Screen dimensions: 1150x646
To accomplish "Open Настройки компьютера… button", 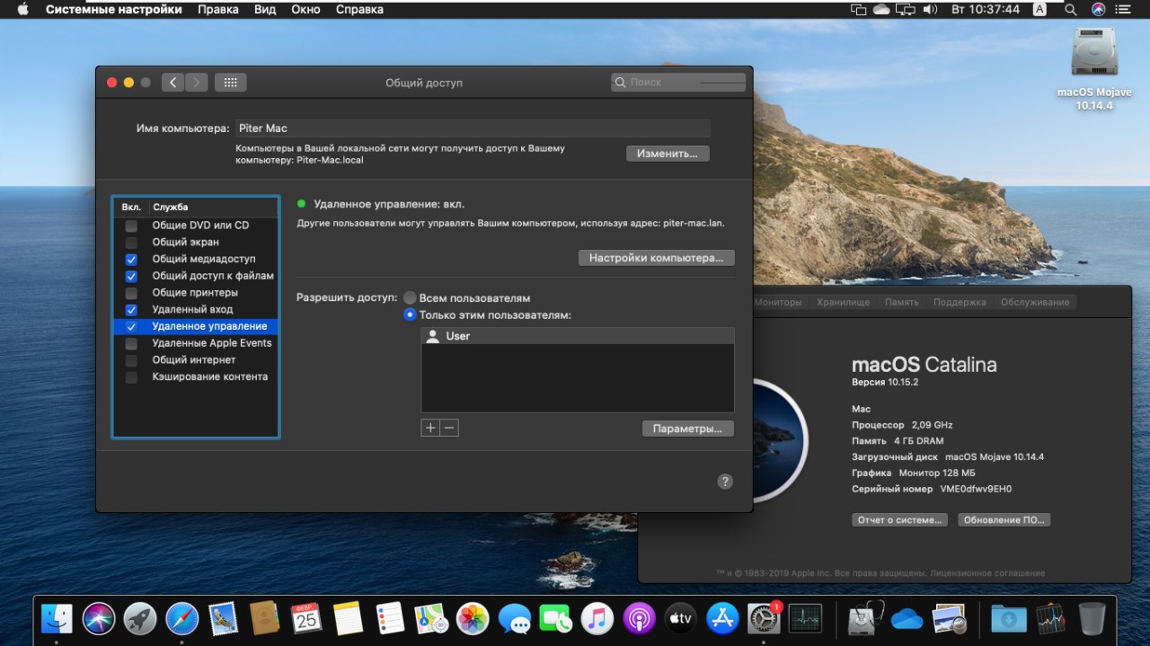I will [656, 258].
